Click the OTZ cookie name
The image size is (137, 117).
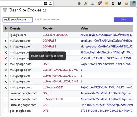click(x=45, y=111)
